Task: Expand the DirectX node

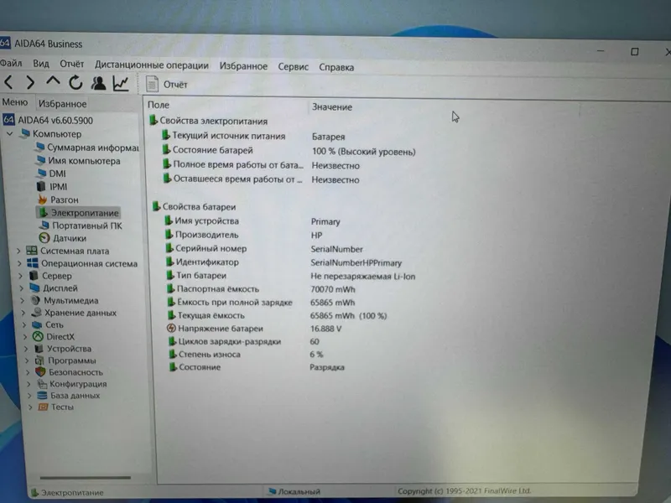Action: tap(25, 337)
